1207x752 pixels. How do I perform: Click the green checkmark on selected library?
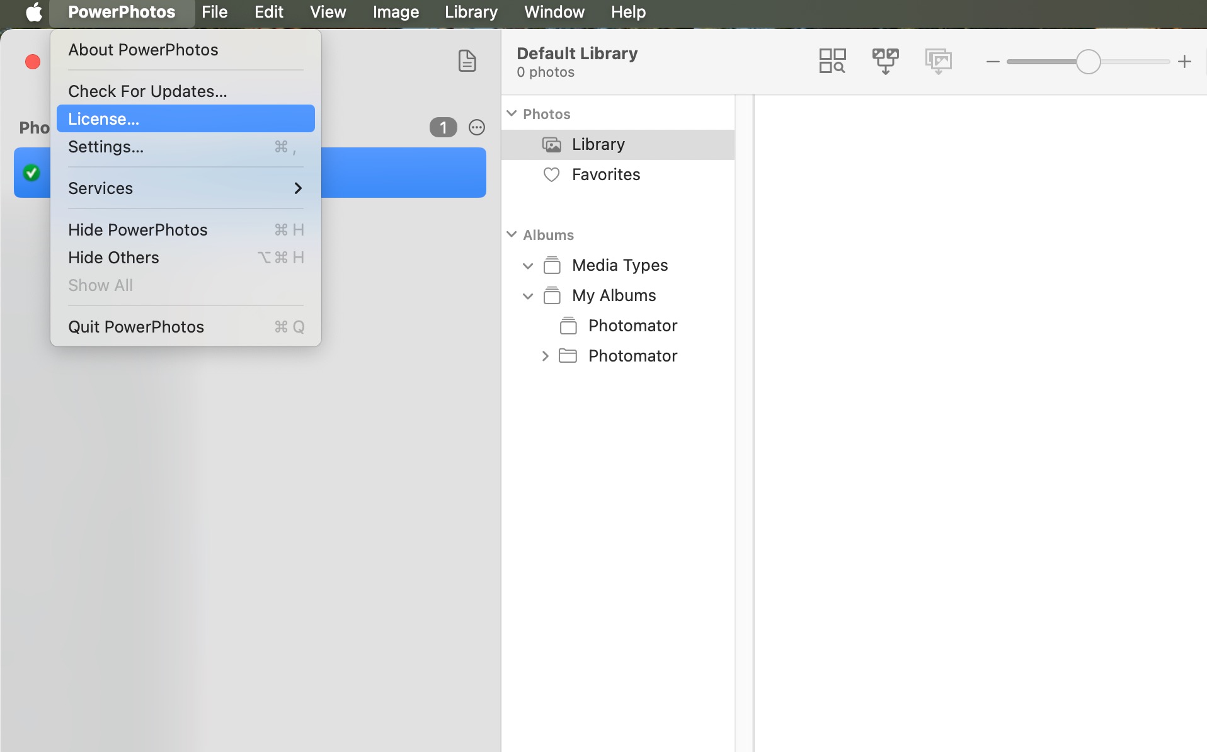(31, 173)
